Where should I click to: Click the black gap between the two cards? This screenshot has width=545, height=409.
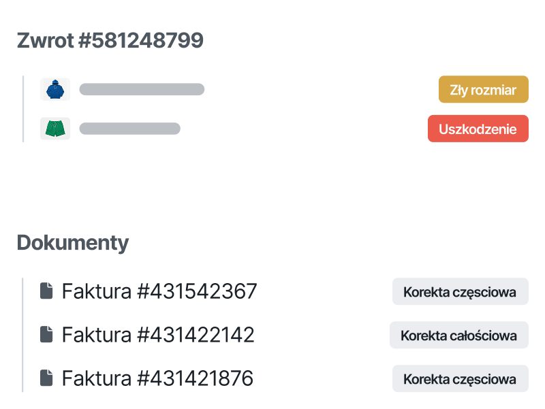click(272, 180)
